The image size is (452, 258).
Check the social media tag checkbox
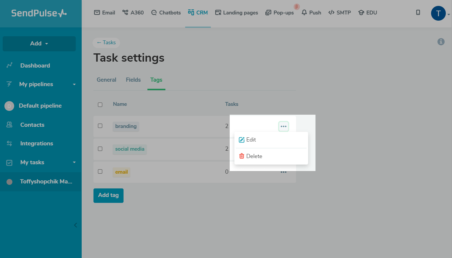coord(100,149)
